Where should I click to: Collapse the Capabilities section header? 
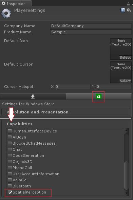pyautogui.click(x=20, y=124)
